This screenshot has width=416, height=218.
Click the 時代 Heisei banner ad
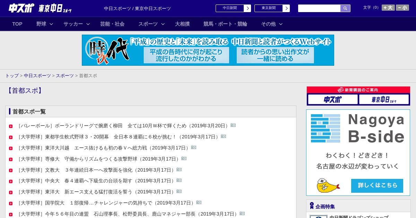pos(208,50)
